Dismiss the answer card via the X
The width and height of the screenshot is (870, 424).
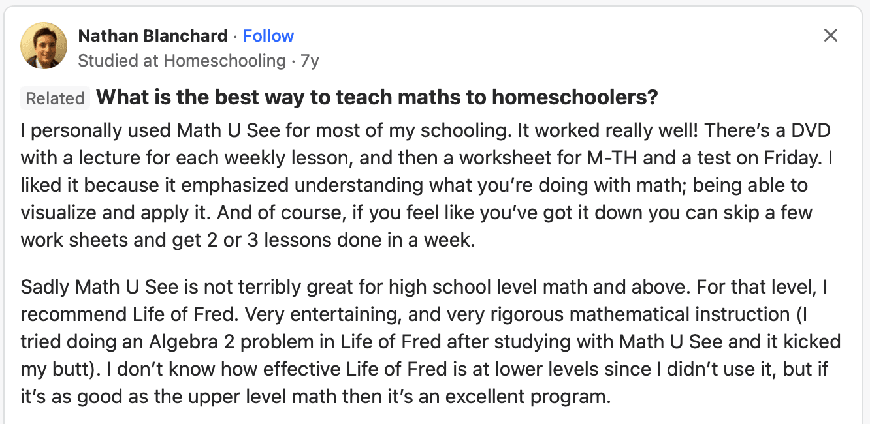click(830, 36)
